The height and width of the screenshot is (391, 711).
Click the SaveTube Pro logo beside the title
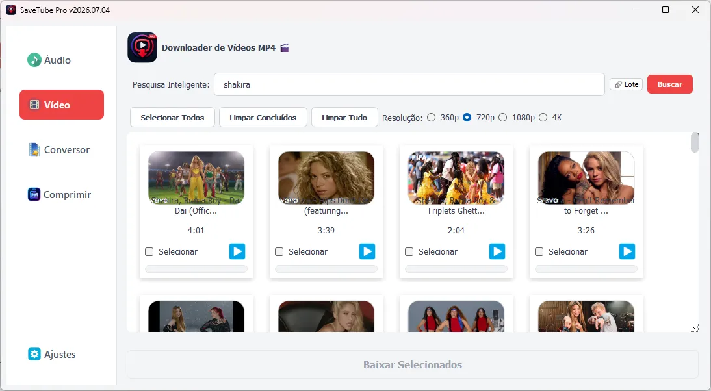point(142,47)
